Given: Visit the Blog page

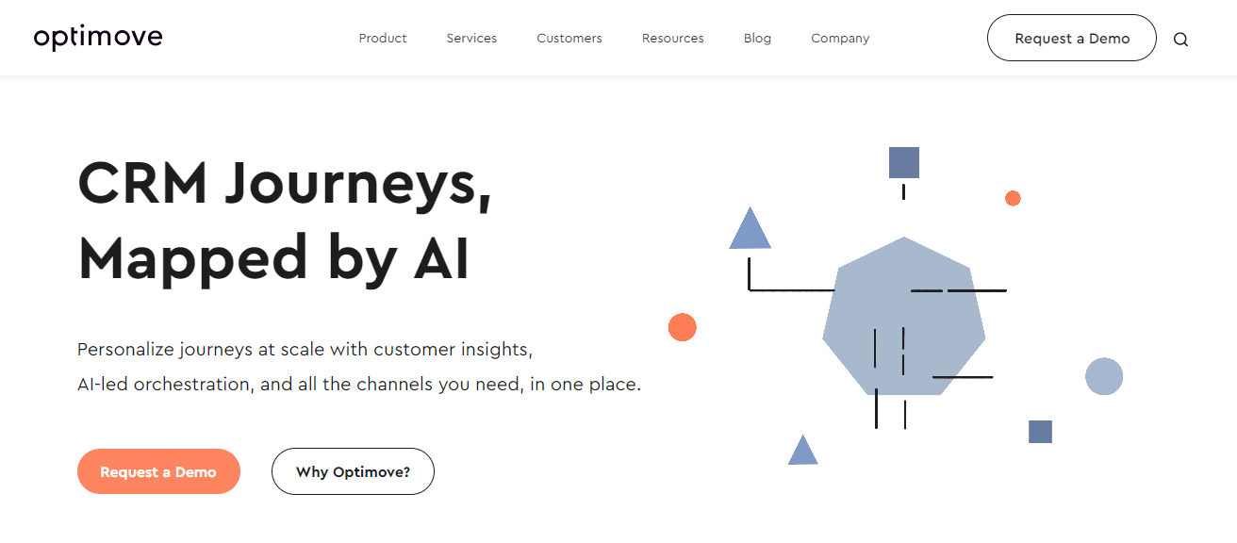Looking at the screenshot, I should tap(757, 39).
